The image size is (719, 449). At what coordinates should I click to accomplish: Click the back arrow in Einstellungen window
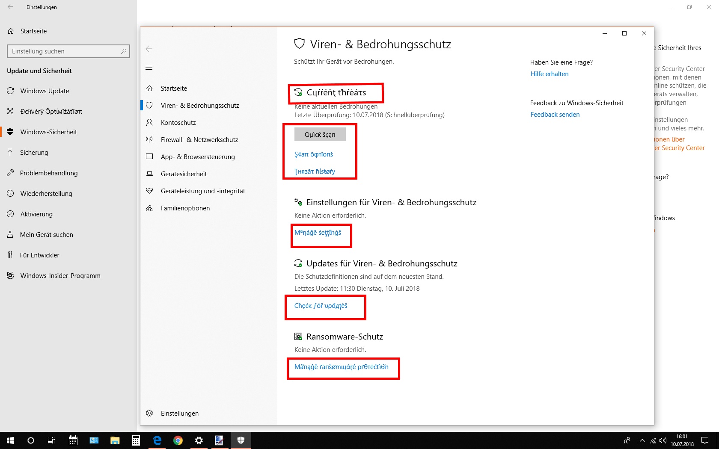(x=10, y=7)
